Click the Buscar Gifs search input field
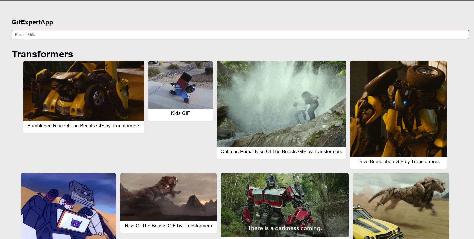474x239 pixels. tap(240, 34)
